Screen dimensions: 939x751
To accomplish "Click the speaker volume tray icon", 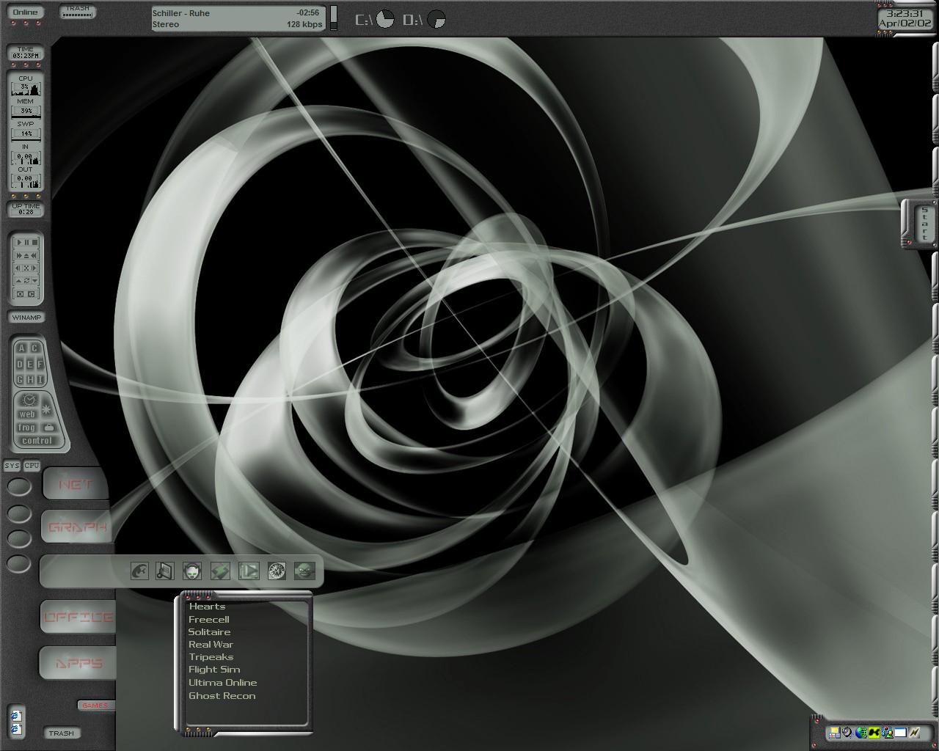I will click(x=847, y=733).
